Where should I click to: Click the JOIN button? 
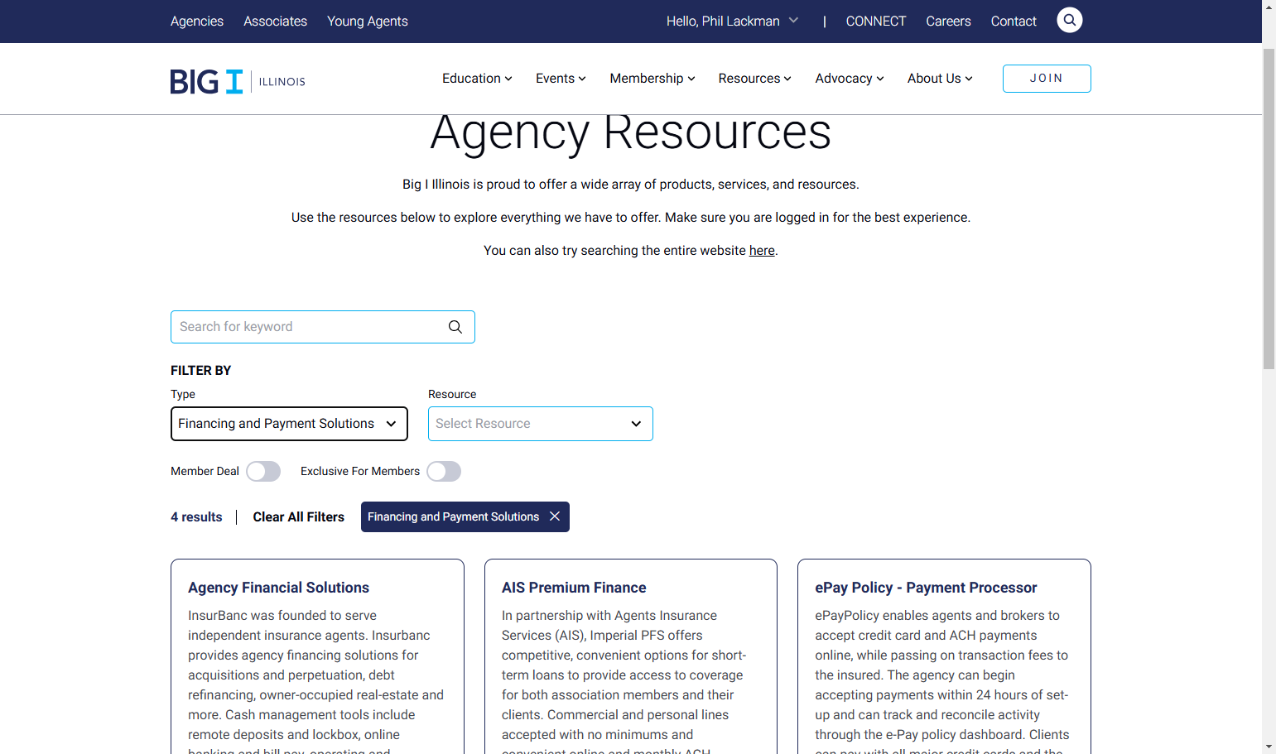tap(1047, 79)
